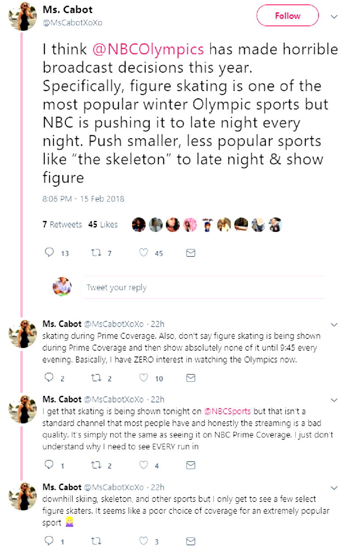Viewport: 351px width, 555px height.
Task: Open dropdown on the downhill skiing reply
Action: pos(334,488)
